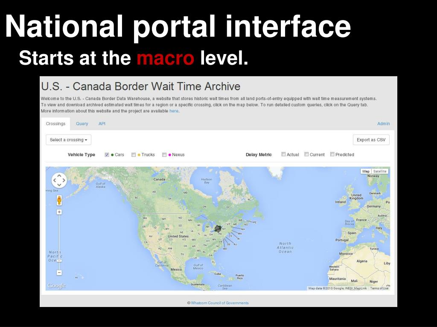Click the Delay Metric label
This screenshot has height=327, width=437.
pos(259,155)
